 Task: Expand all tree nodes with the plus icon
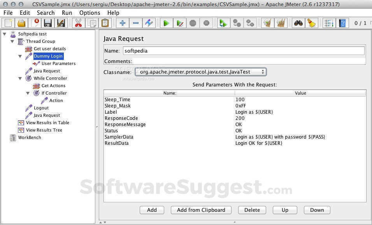(122, 23)
